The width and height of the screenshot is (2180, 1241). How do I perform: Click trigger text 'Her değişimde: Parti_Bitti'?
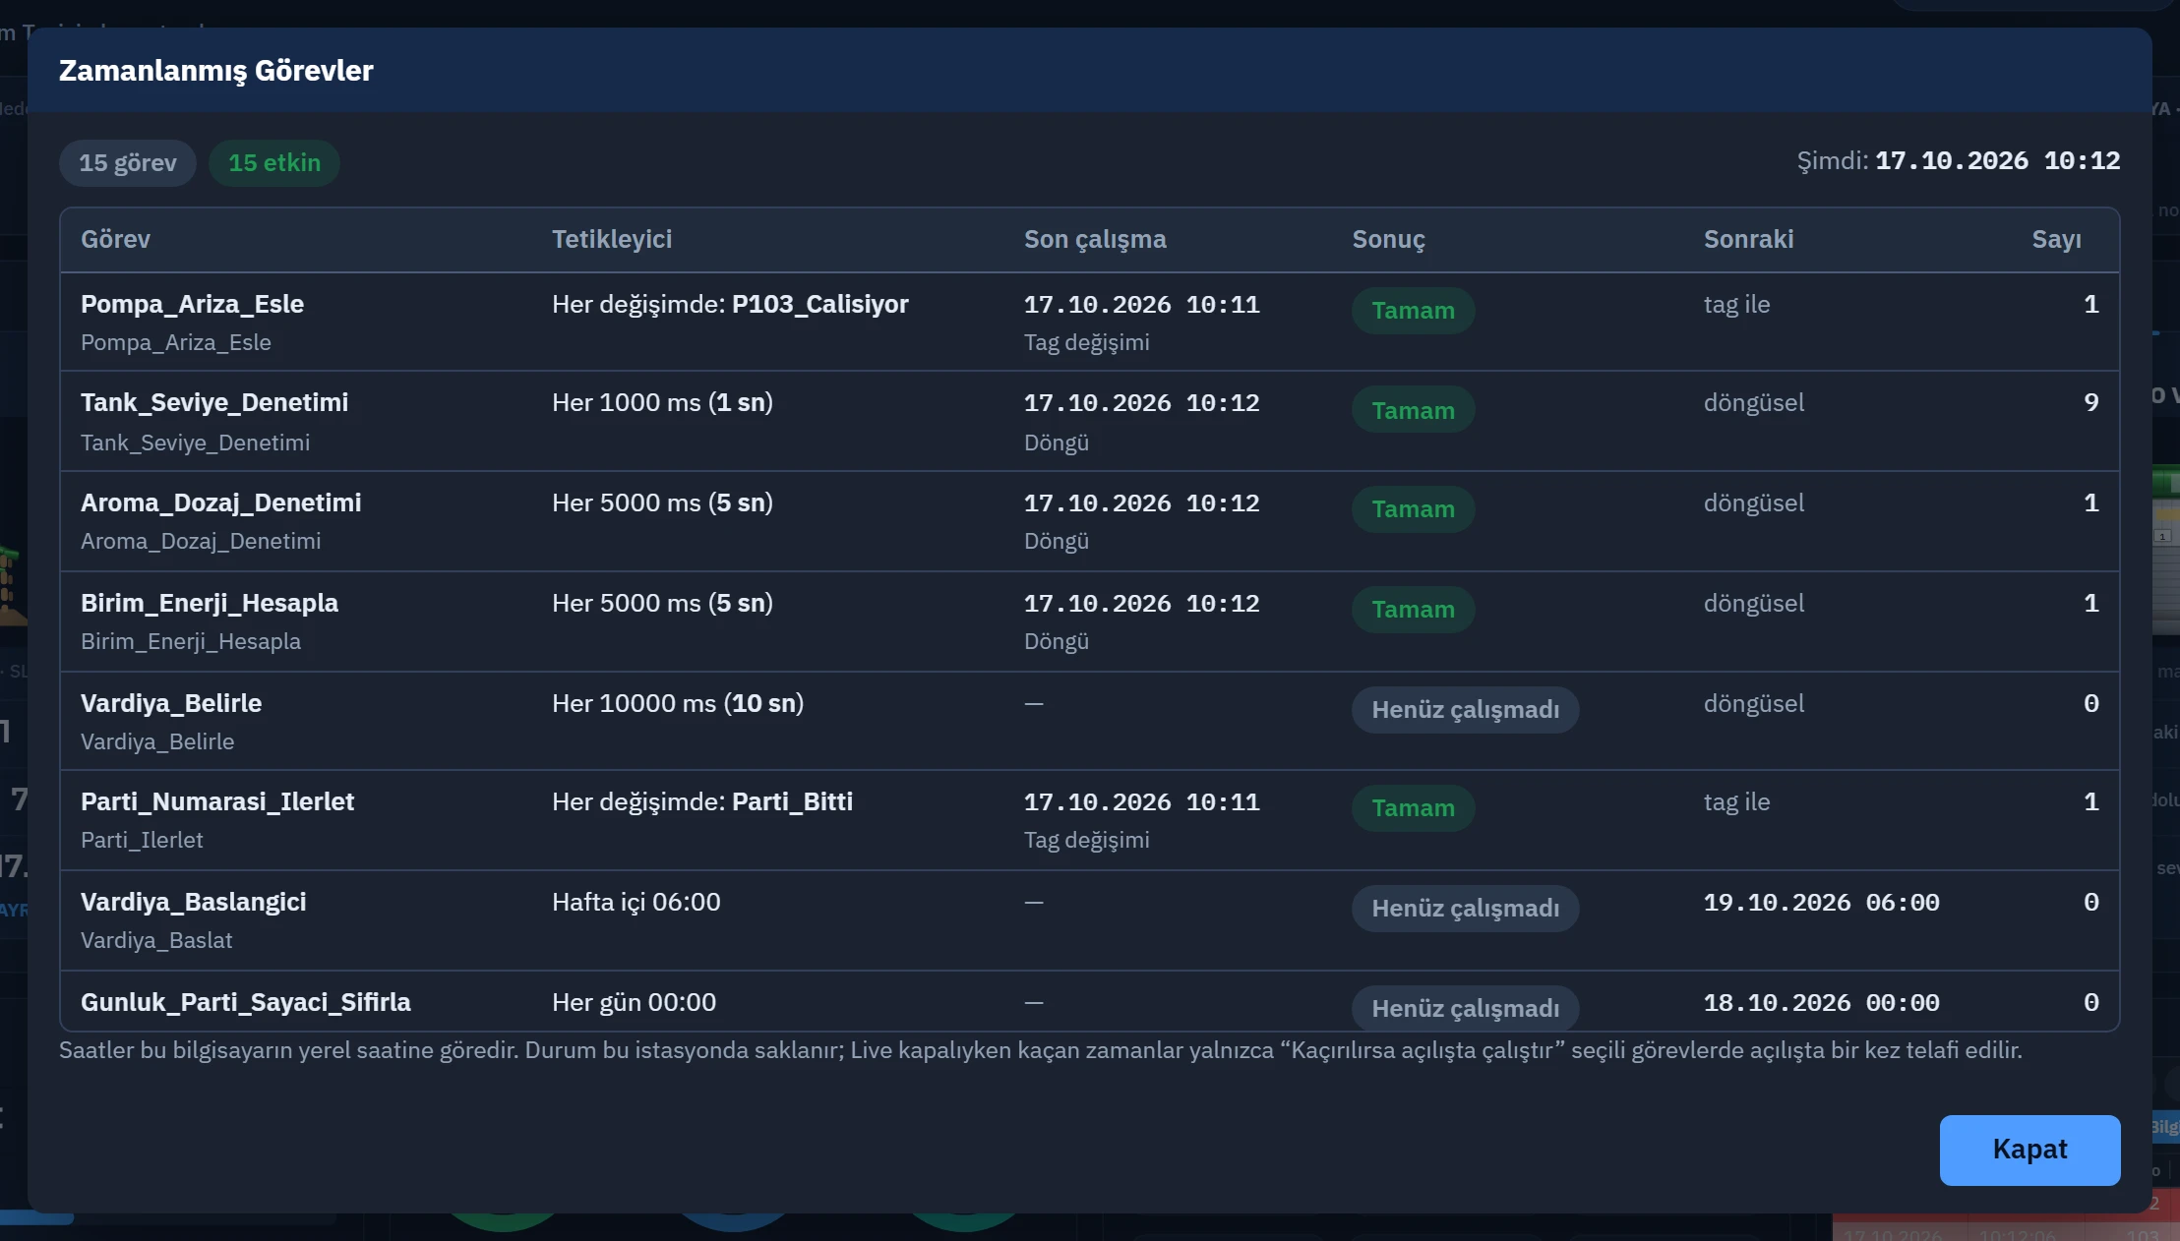click(x=702, y=801)
